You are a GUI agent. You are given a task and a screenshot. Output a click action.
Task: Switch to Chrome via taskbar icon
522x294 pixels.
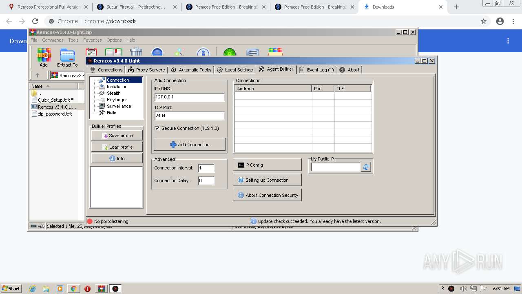[74, 289]
